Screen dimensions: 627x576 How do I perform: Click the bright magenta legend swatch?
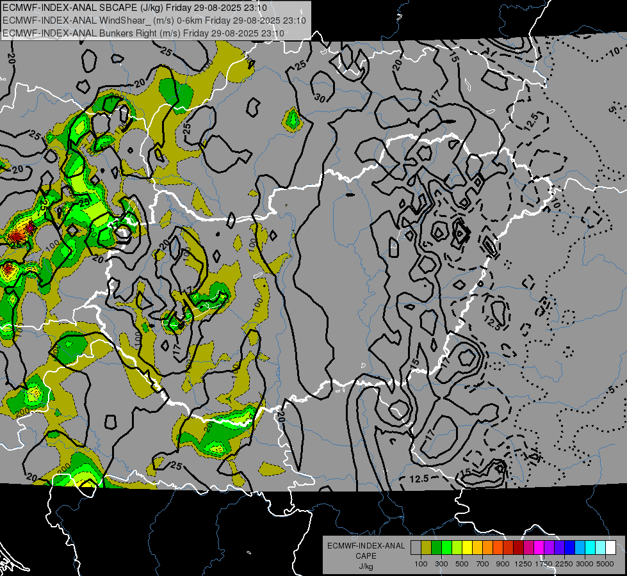pyautogui.click(x=539, y=548)
